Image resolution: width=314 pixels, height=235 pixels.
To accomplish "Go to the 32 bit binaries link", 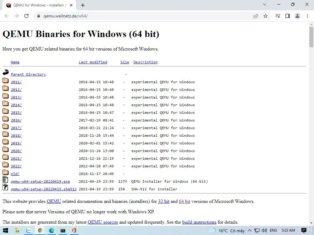I will (x=164, y=201).
